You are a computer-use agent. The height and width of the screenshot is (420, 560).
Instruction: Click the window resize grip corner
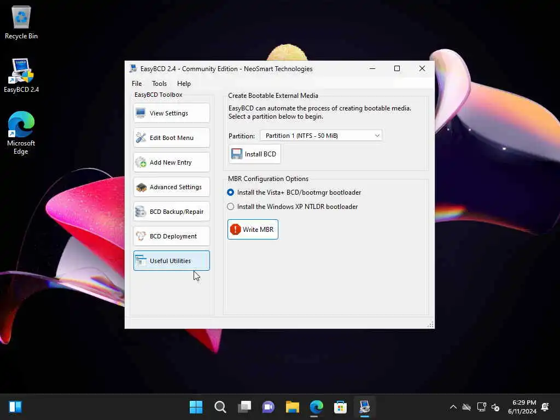pyautogui.click(x=431, y=324)
